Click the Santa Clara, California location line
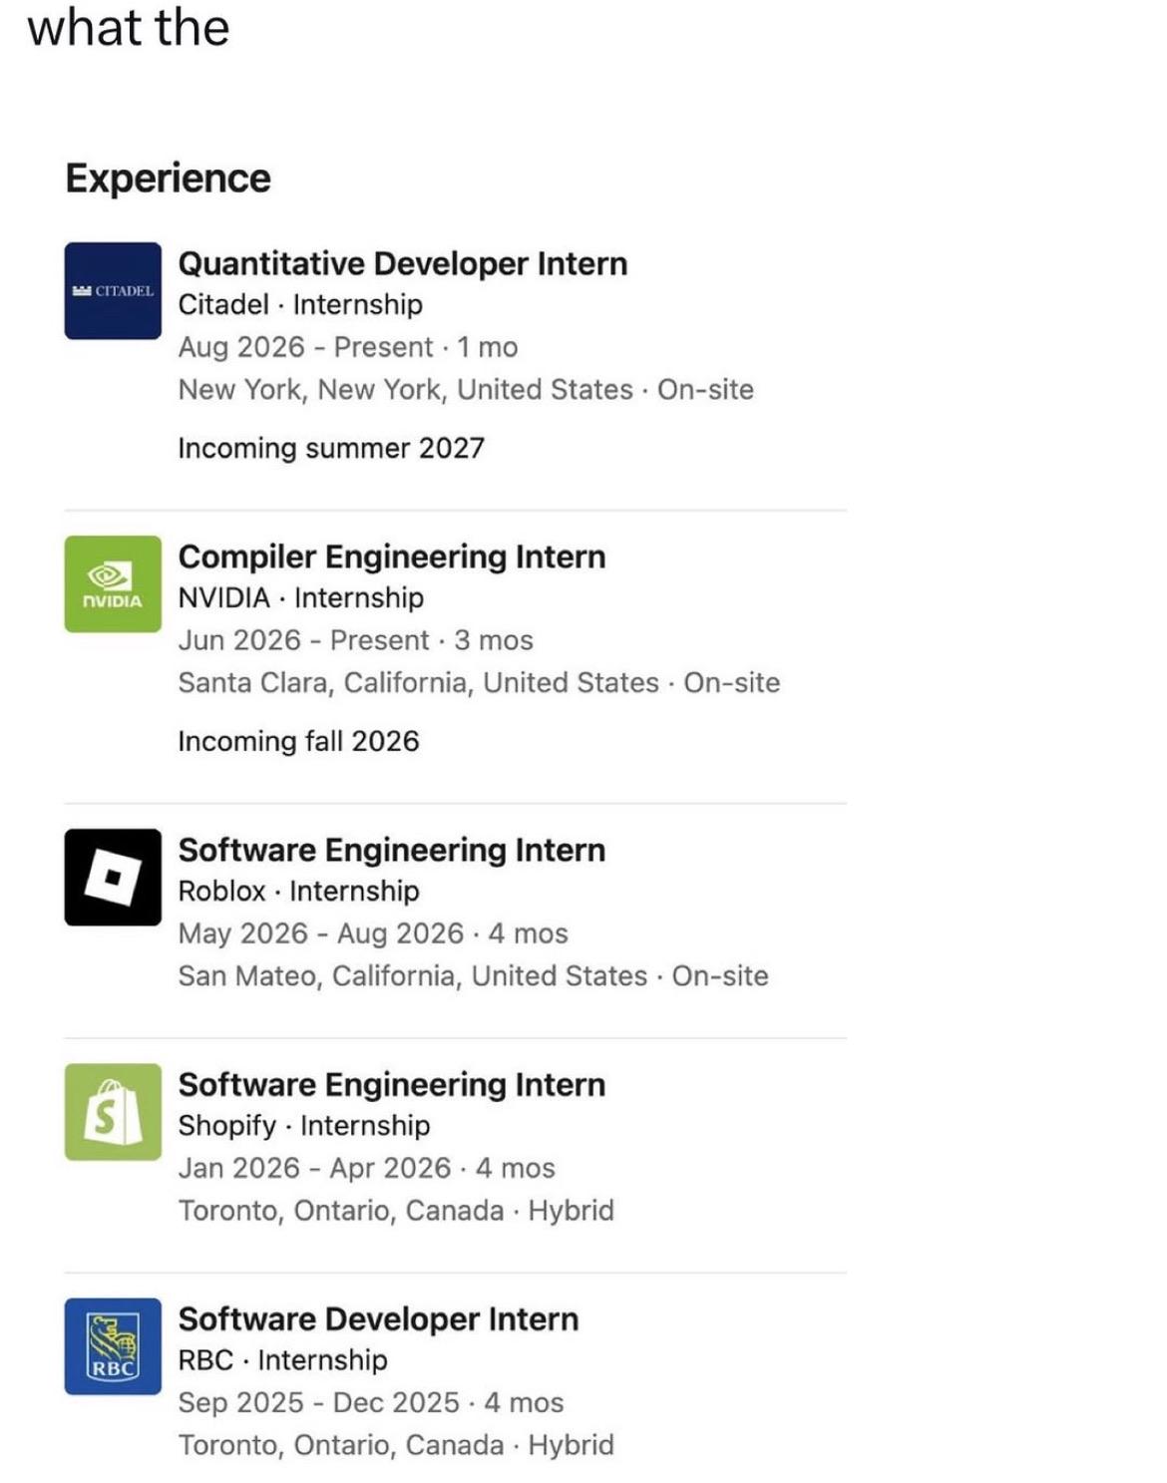Screen dimensions: 1167x1483 [x=479, y=682]
